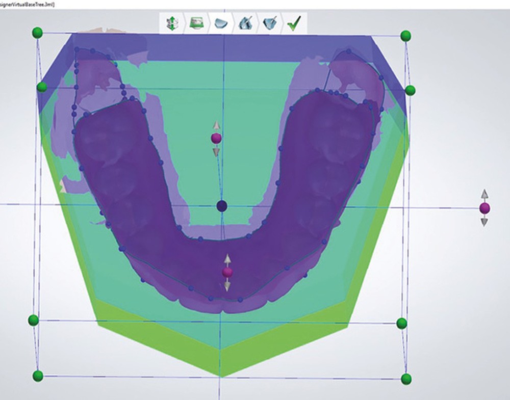
Task: Select the base sculpt step icon
Action: [x=269, y=23]
